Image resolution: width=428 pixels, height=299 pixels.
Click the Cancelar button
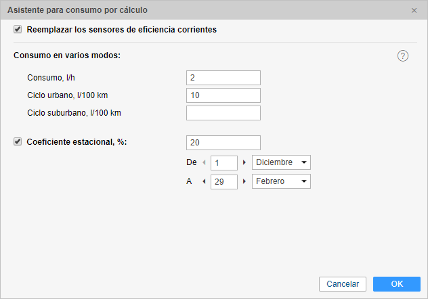tap(343, 284)
